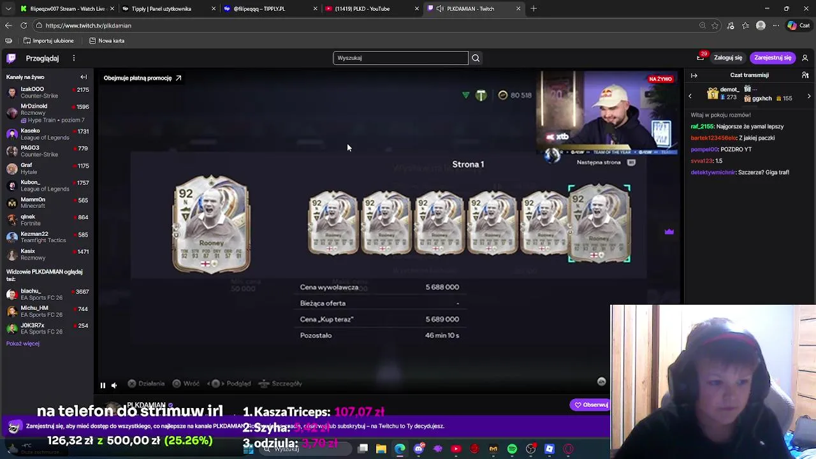This screenshot has height=459, width=816.
Task: Click the highlighted Rooney 92 card
Action: click(x=599, y=224)
